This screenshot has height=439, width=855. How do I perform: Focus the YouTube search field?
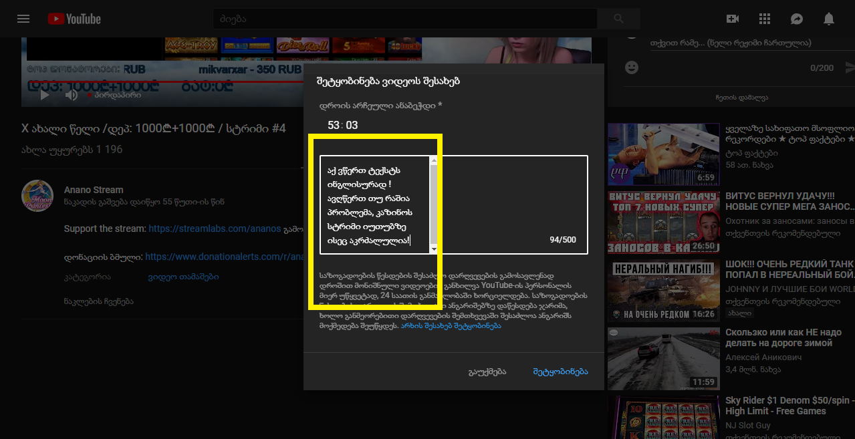point(404,19)
